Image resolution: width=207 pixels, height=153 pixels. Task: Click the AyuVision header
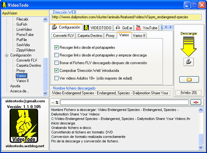[25, 13]
